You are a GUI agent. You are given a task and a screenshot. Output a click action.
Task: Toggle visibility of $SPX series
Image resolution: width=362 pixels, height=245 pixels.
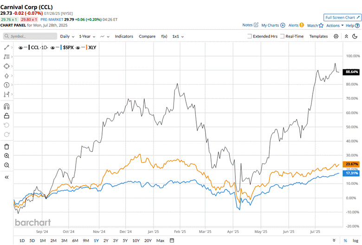pos(52,48)
